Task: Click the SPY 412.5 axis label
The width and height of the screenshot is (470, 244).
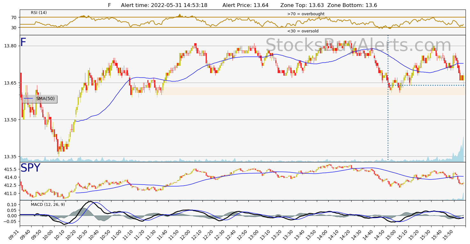Action: [10, 186]
